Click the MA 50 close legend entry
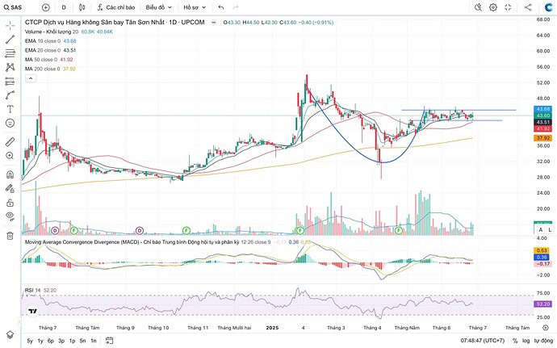 point(48,60)
